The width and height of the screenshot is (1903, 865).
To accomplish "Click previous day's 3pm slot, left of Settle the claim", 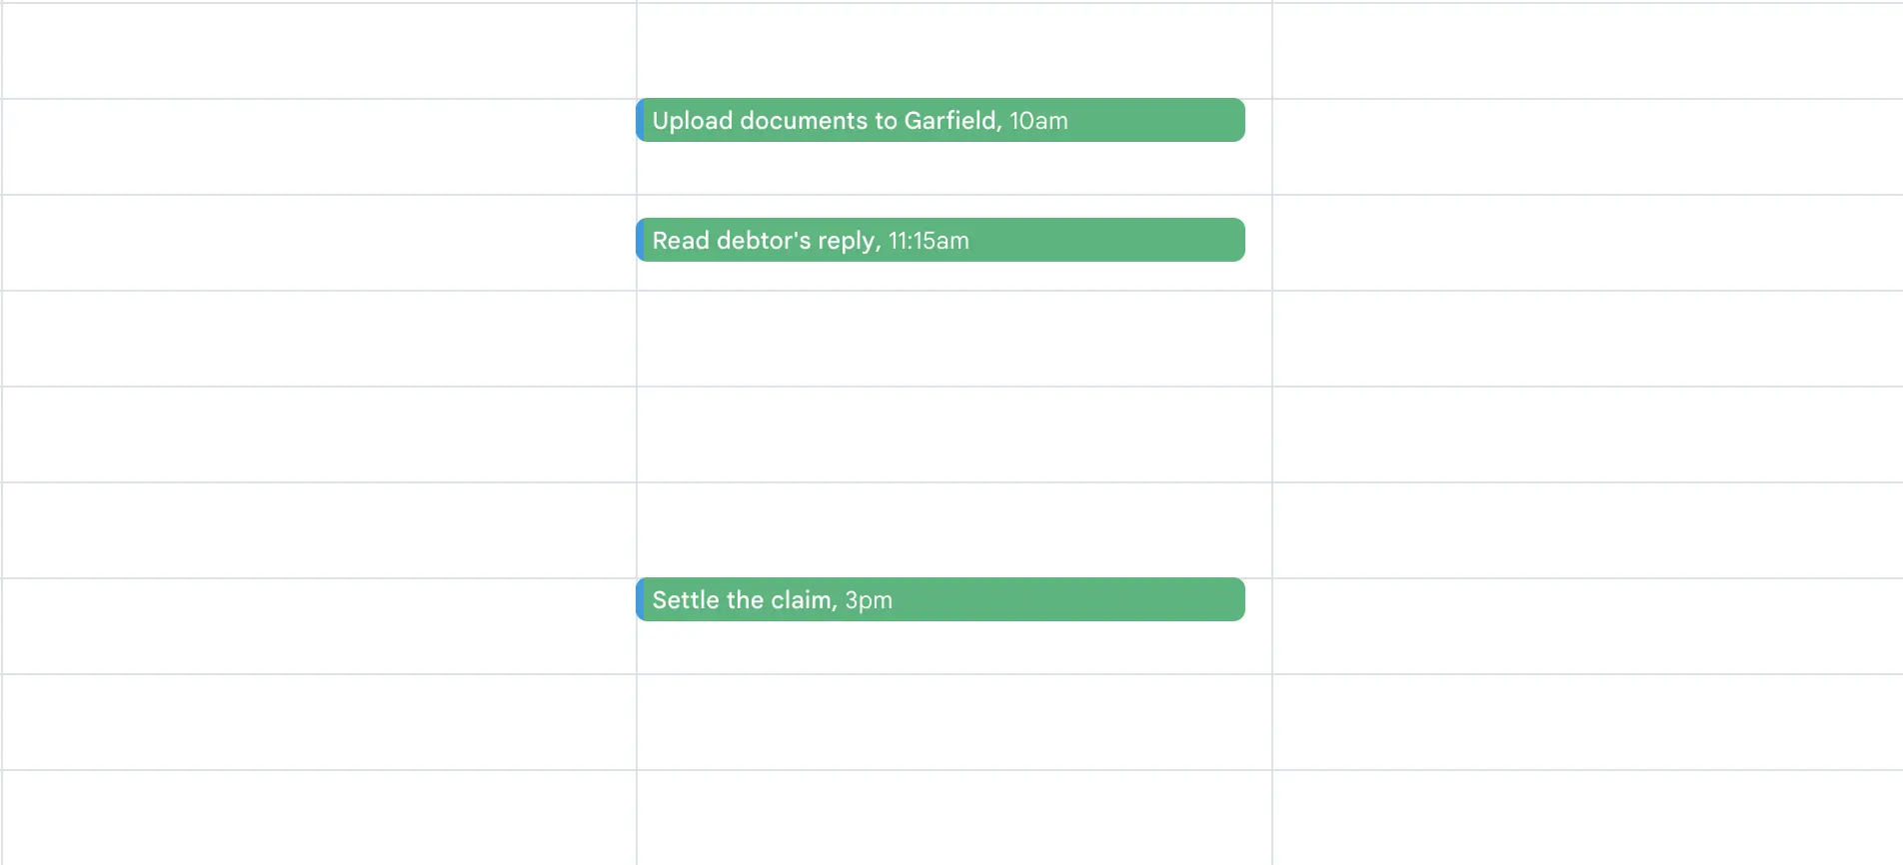I will 318,625.
